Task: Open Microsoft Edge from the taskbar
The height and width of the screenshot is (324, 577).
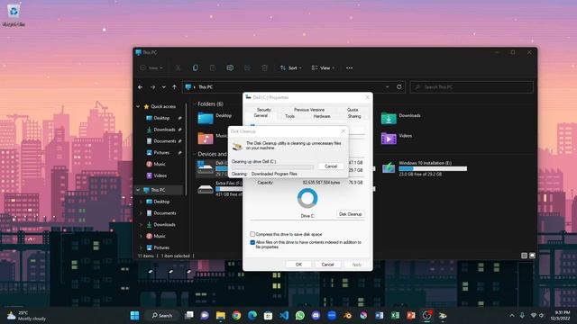Action: coord(252,316)
